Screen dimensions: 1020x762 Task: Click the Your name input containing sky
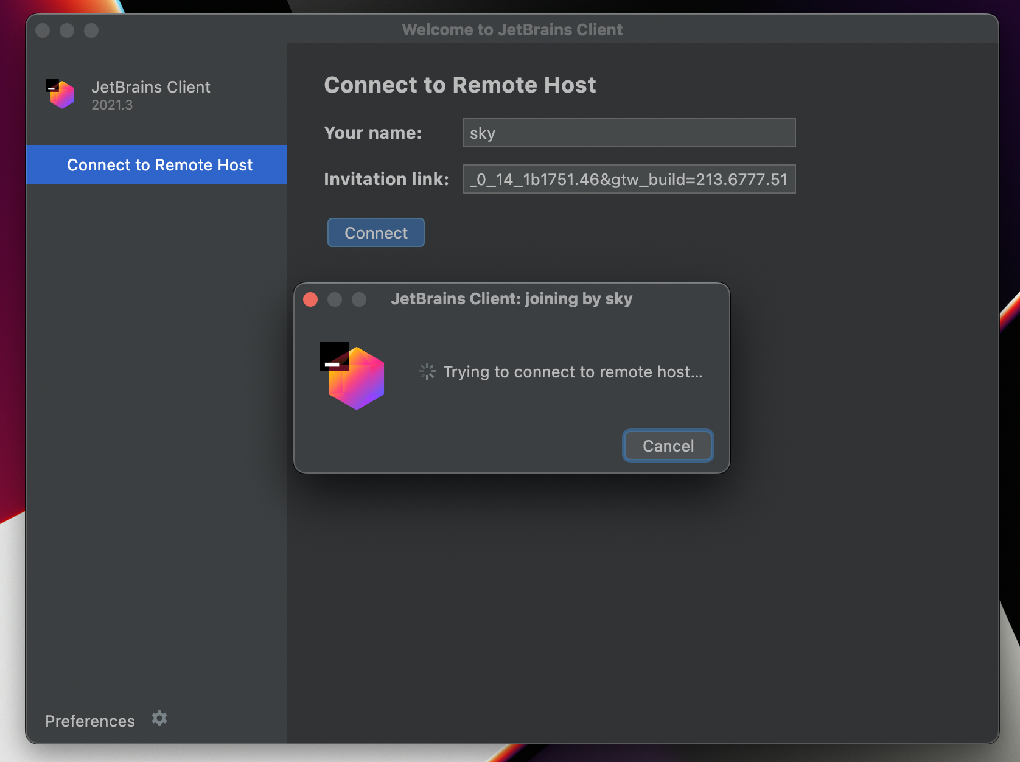pos(628,132)
